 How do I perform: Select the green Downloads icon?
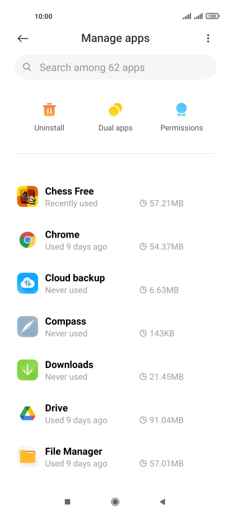(27, 370)
